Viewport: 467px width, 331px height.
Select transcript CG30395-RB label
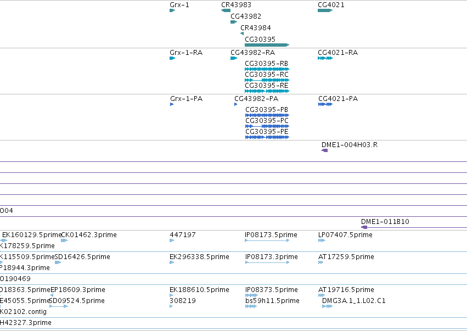pos(267,64)
